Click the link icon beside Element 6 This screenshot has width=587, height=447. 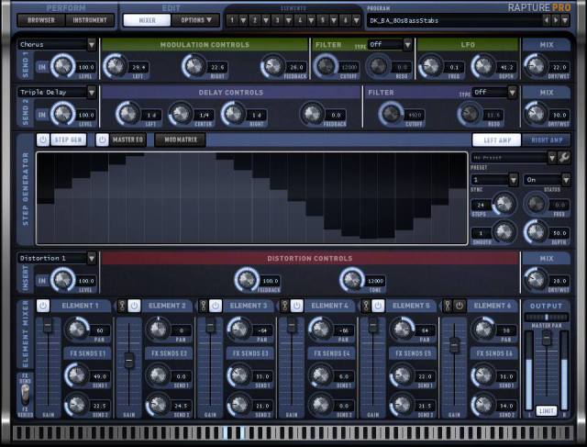(447, 306)
